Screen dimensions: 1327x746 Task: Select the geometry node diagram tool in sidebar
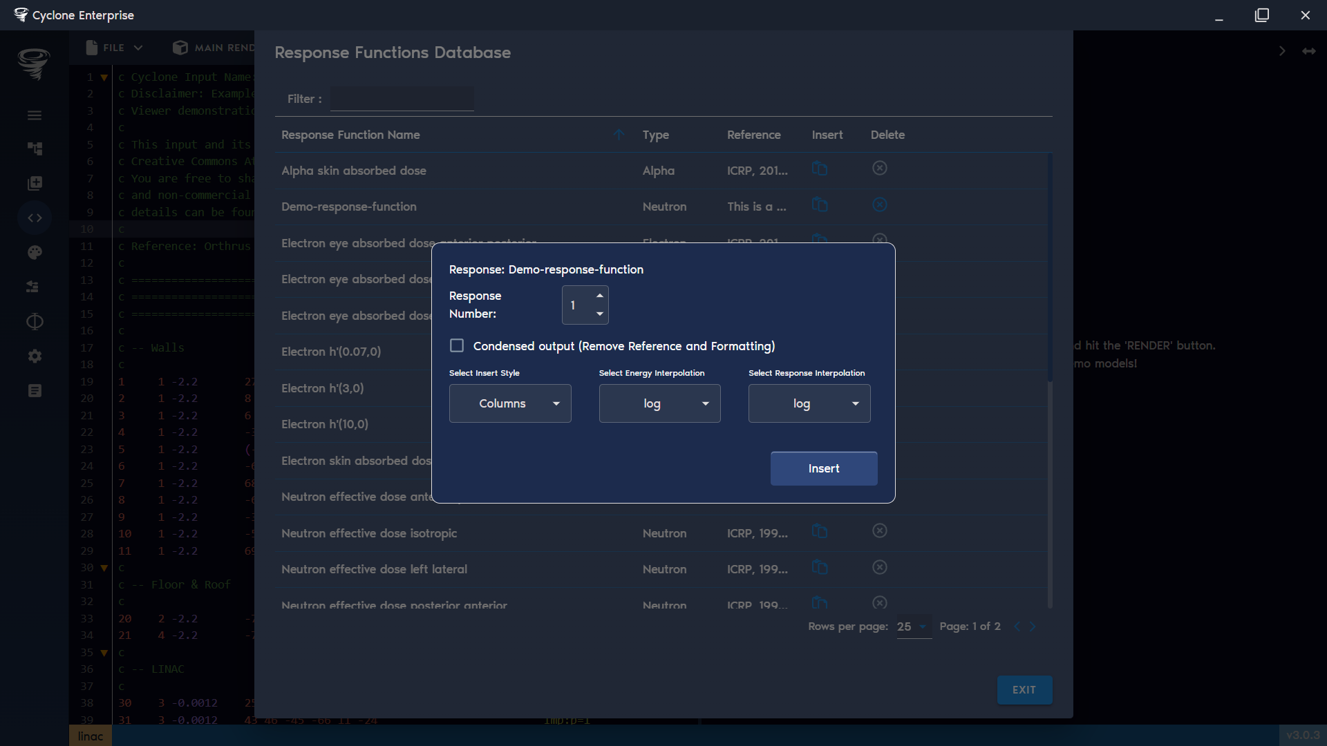35,149
